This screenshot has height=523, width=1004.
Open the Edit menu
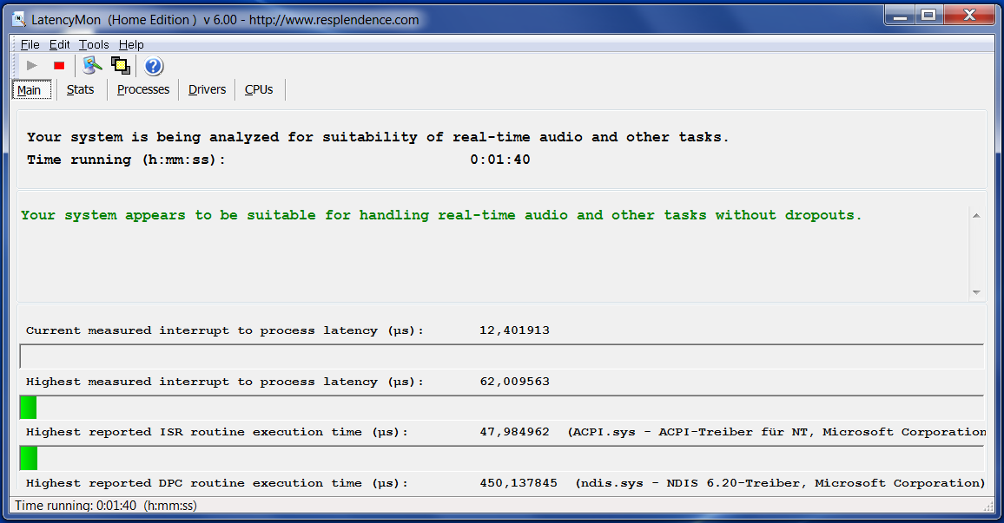coord(60,44)
